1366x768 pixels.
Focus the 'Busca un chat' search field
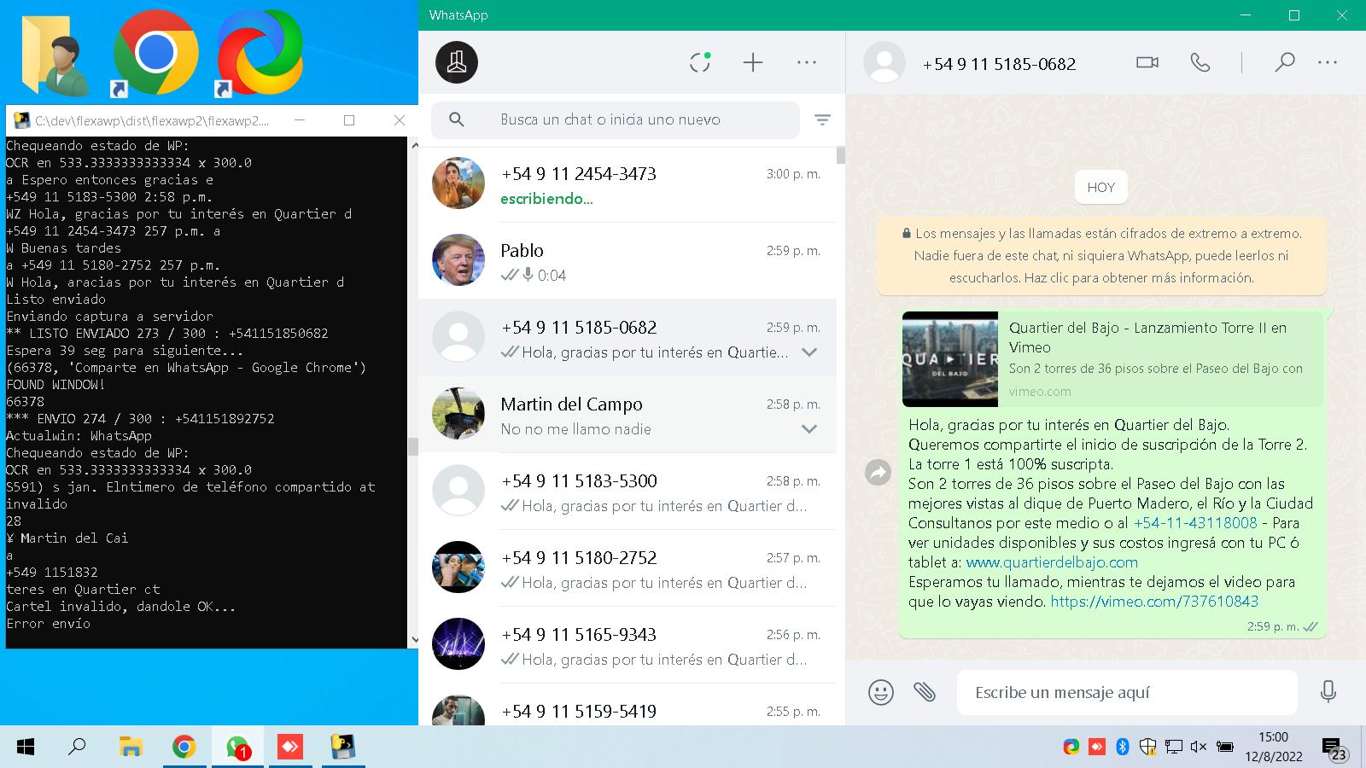[615, 119]
